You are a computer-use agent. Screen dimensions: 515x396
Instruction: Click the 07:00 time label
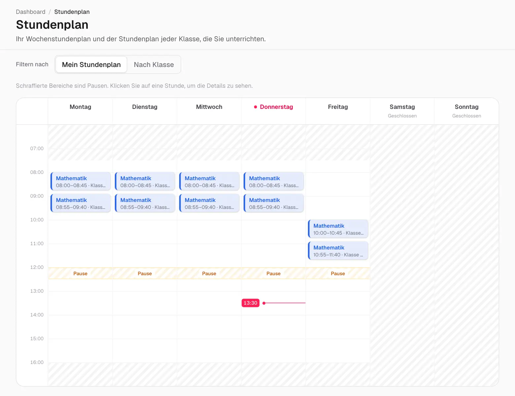pyautogui.click(x=37, y=148)
